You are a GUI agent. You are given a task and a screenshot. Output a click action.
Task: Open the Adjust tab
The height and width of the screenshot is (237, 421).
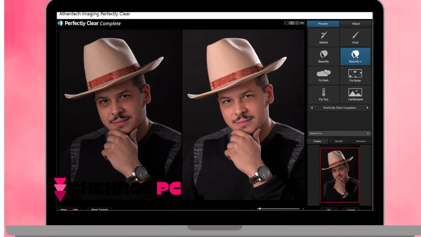click(356, 24)
